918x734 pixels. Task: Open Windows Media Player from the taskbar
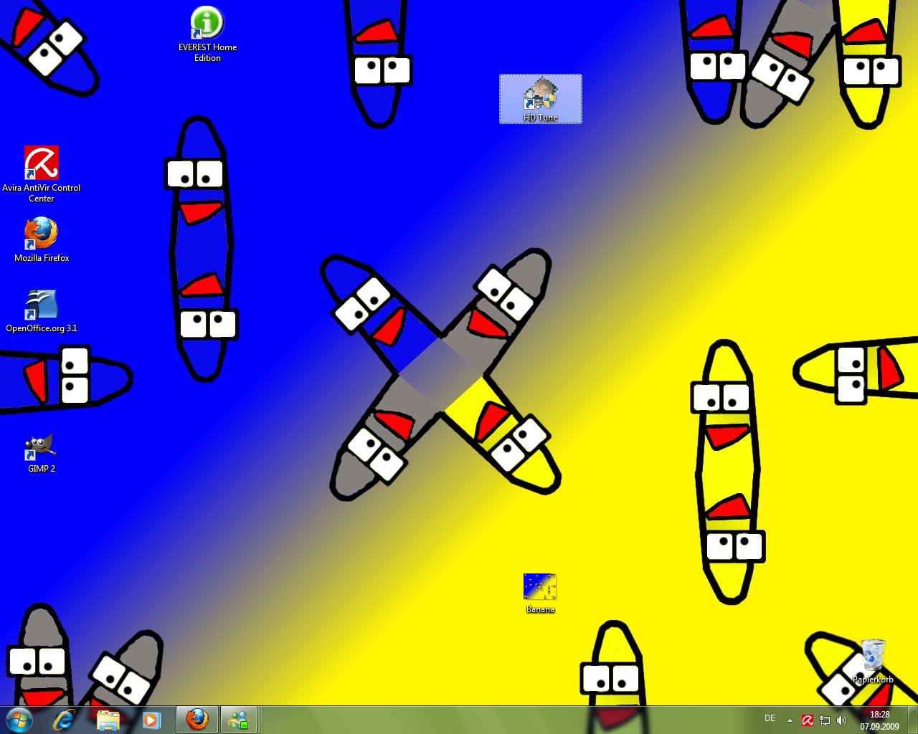(151, 720)
